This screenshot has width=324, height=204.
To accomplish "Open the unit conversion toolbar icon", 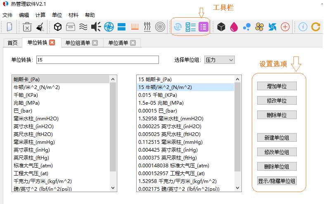I will point(178,27).
